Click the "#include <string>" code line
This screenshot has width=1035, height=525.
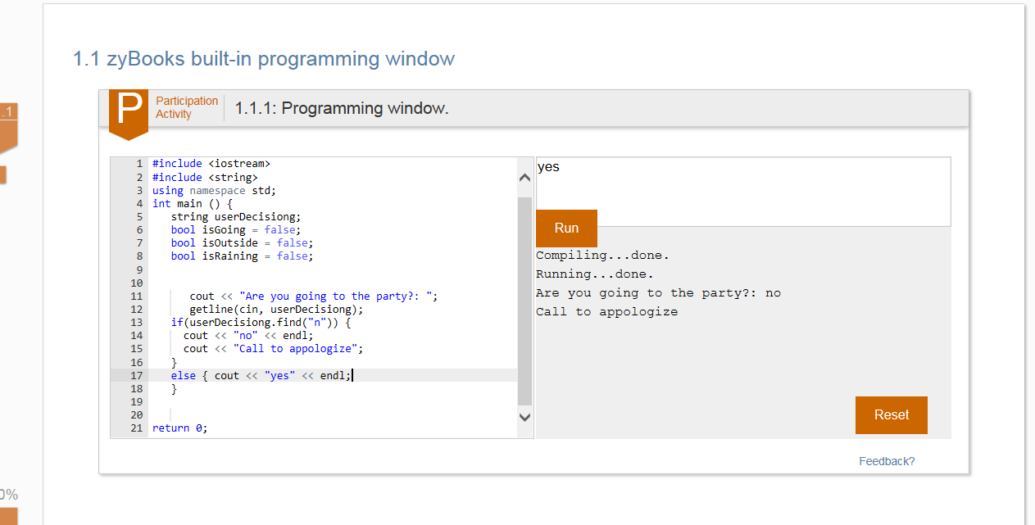tap(205, 177)
